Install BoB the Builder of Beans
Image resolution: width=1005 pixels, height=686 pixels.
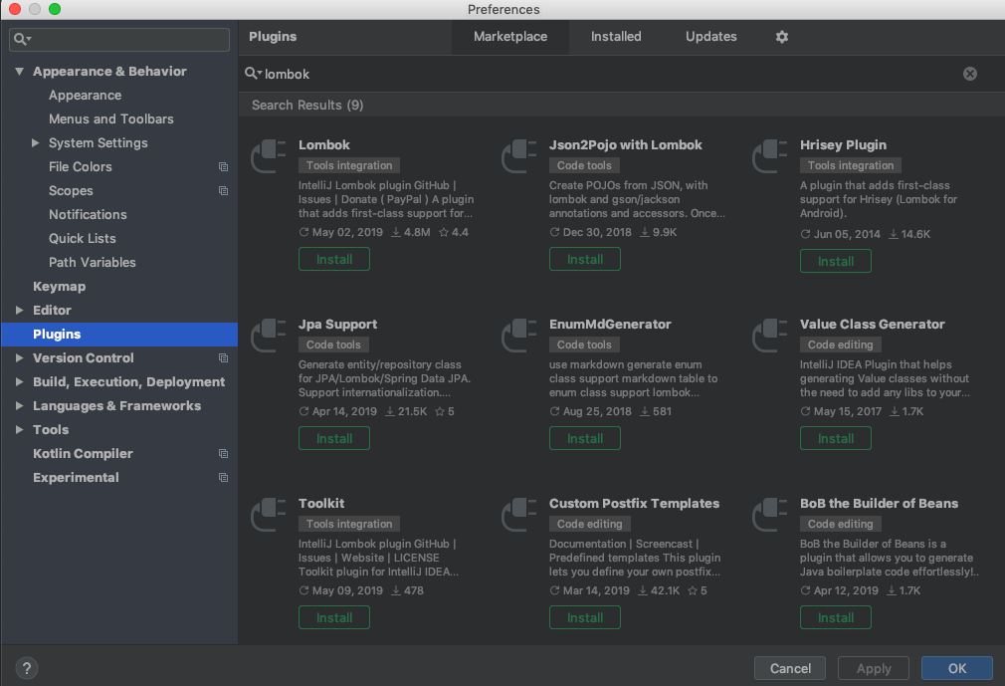click(835, 617)
